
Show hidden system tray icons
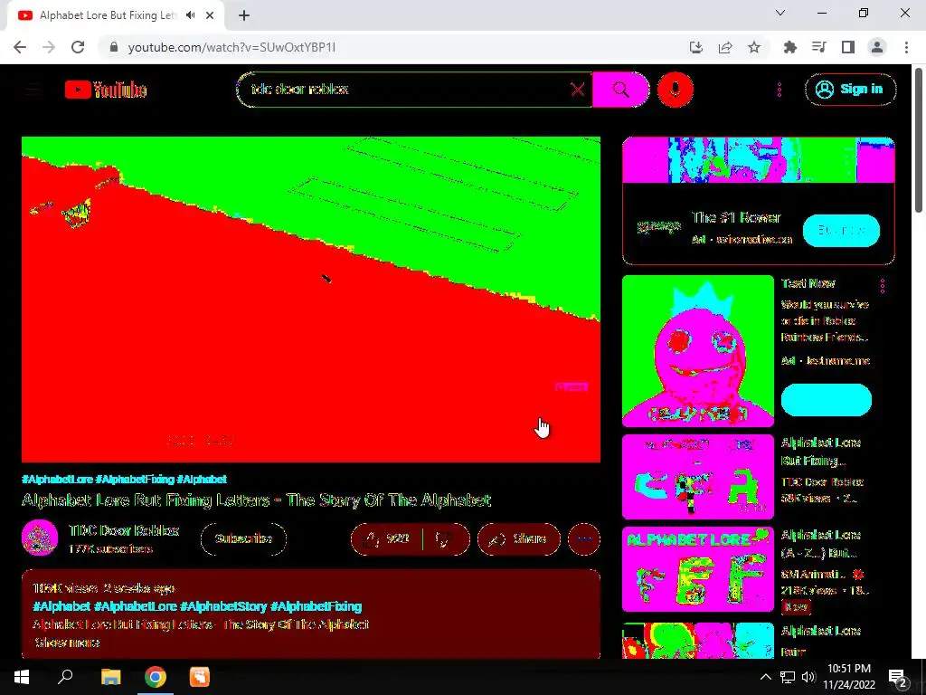point(765,677)
